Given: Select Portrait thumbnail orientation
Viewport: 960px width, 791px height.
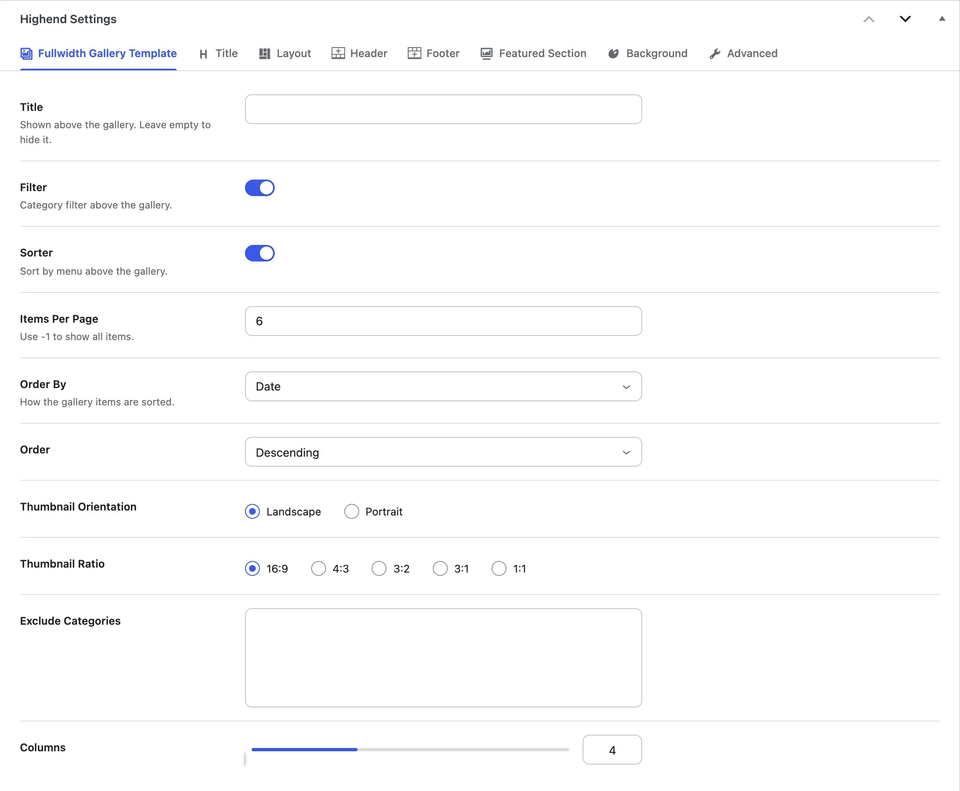Looking at the screenshot, I should [351, 511].
